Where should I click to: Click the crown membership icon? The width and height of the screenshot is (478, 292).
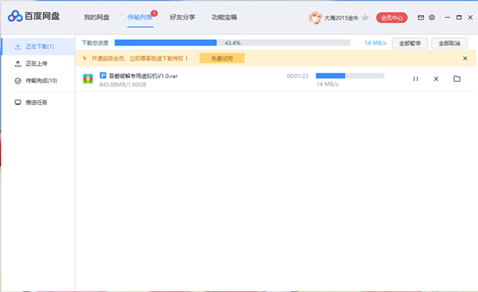click(x=365, y=18)
